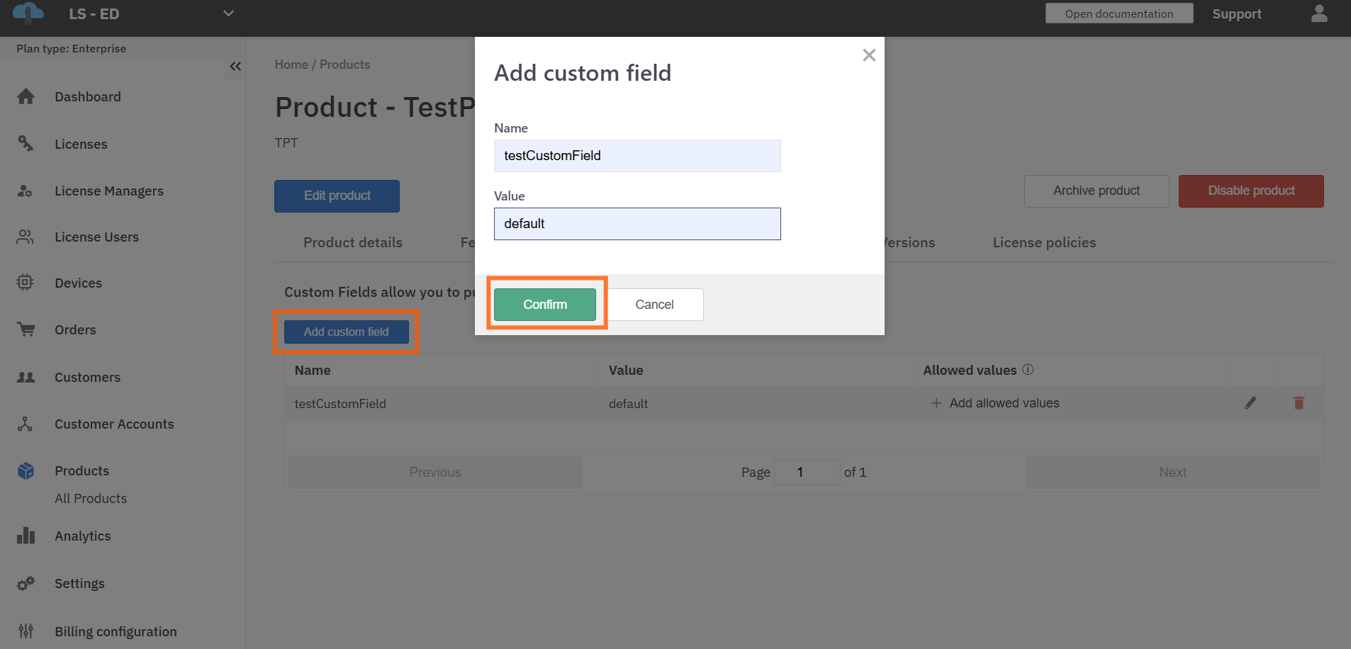This screenshot has width=1351, height=649.
Task: Add allowed values to testCustomField
Action: click(x=995, y=403)
